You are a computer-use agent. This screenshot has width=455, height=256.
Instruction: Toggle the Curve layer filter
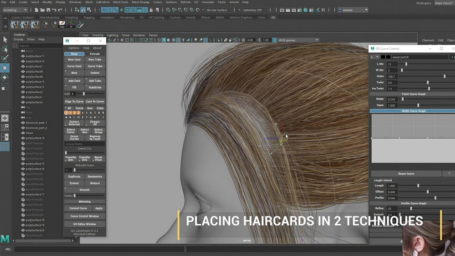pos(79,108)
